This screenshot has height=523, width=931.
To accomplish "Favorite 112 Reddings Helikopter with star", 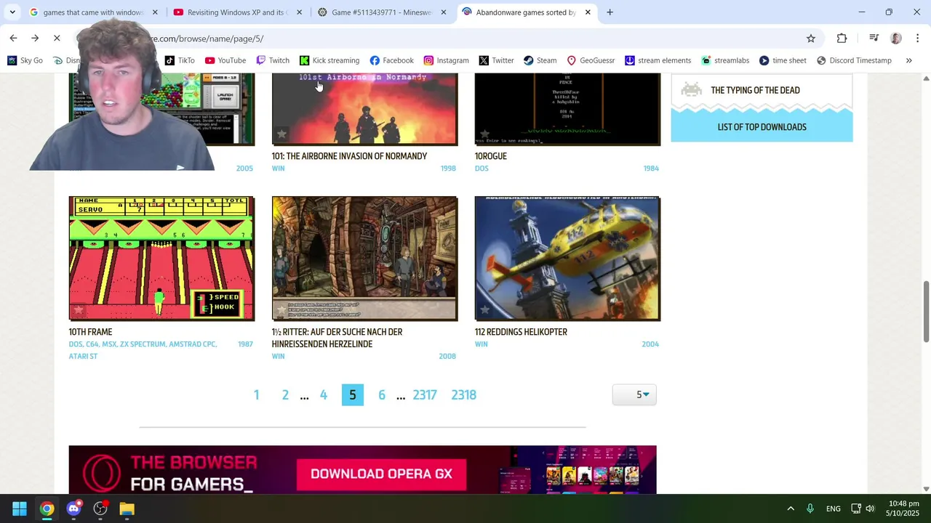I will pos(484,311).
